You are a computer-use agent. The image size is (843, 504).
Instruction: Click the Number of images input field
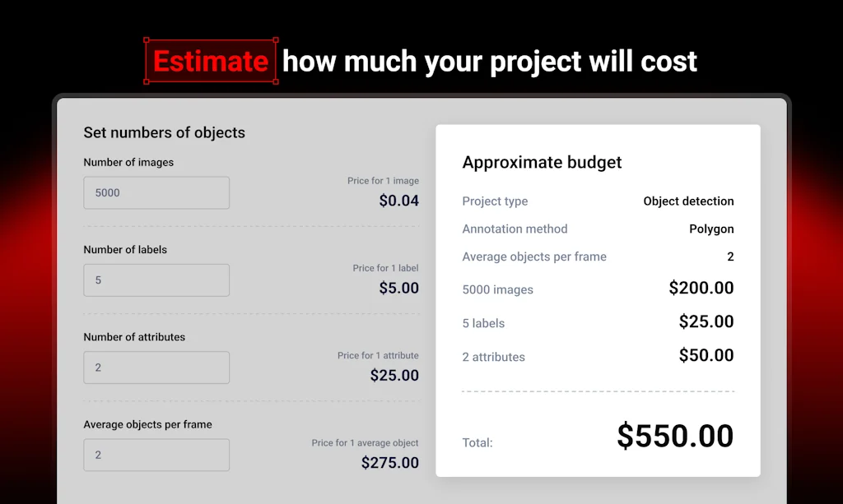click(x=156, y=192)
